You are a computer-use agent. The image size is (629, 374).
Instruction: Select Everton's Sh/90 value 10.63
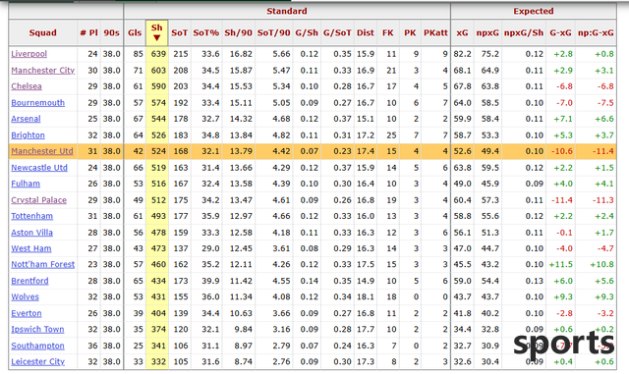241,314
